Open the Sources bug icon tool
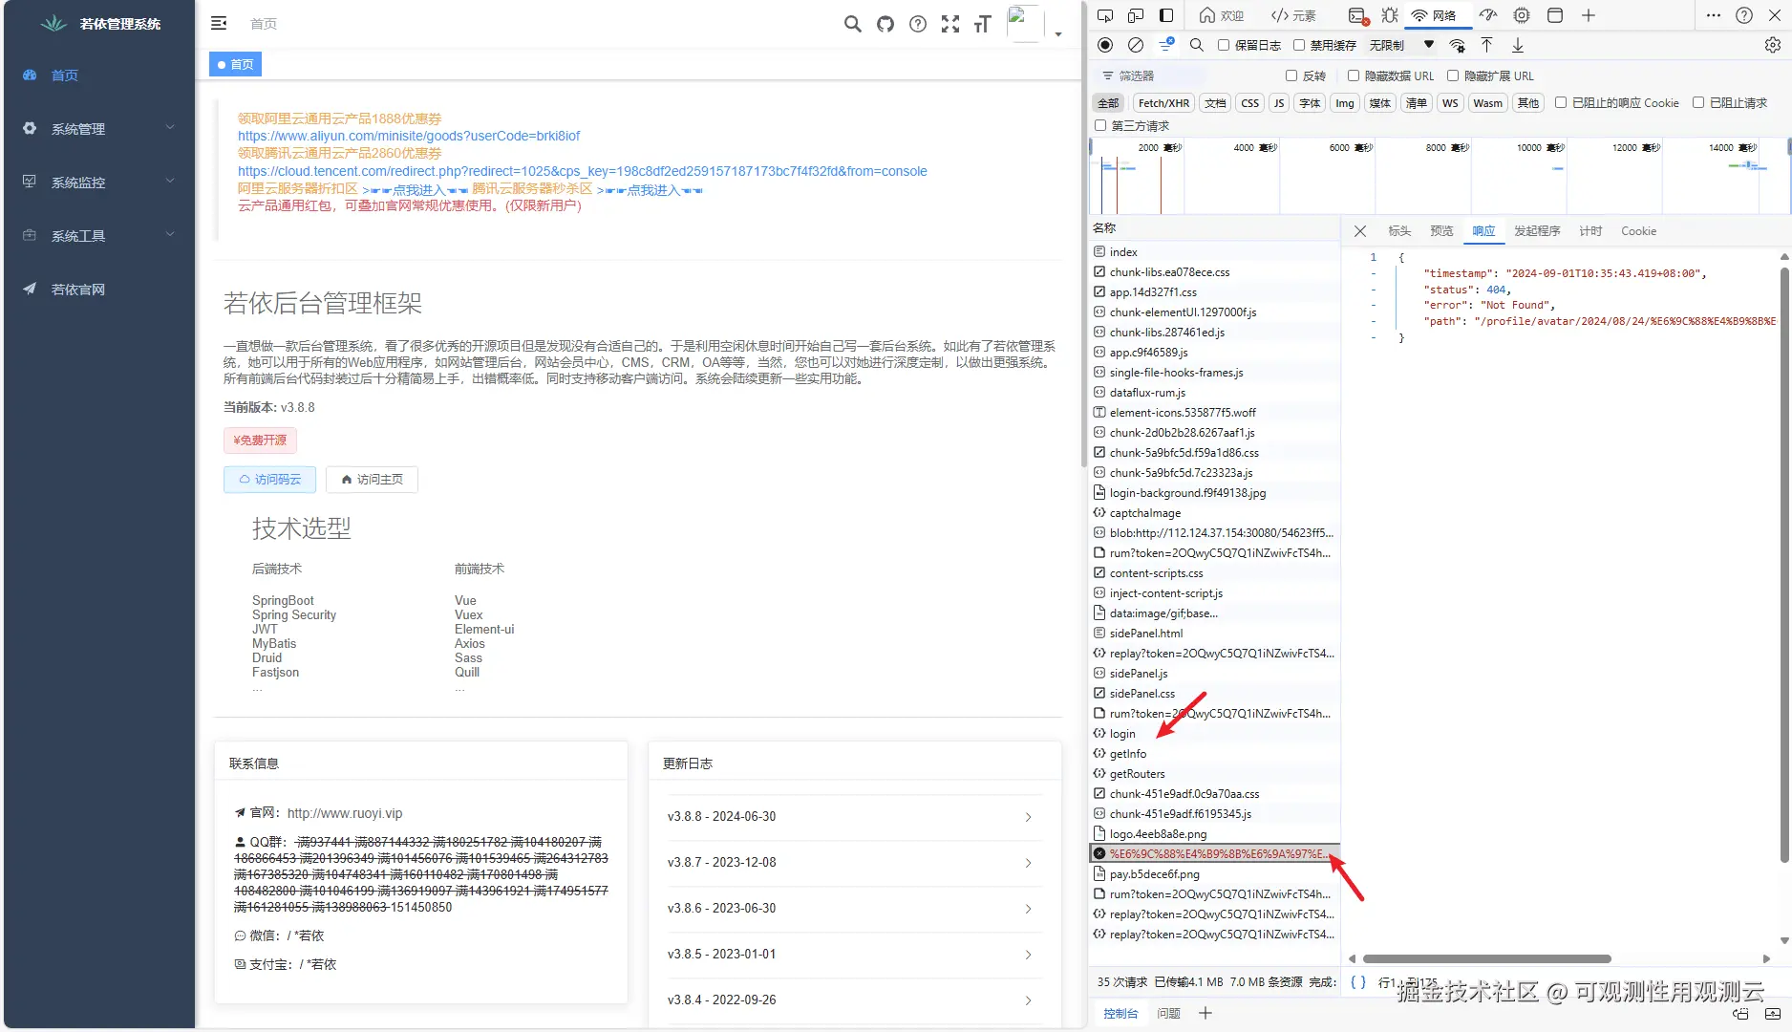The image size is (1792, 1032). [x=1390, y=15]
